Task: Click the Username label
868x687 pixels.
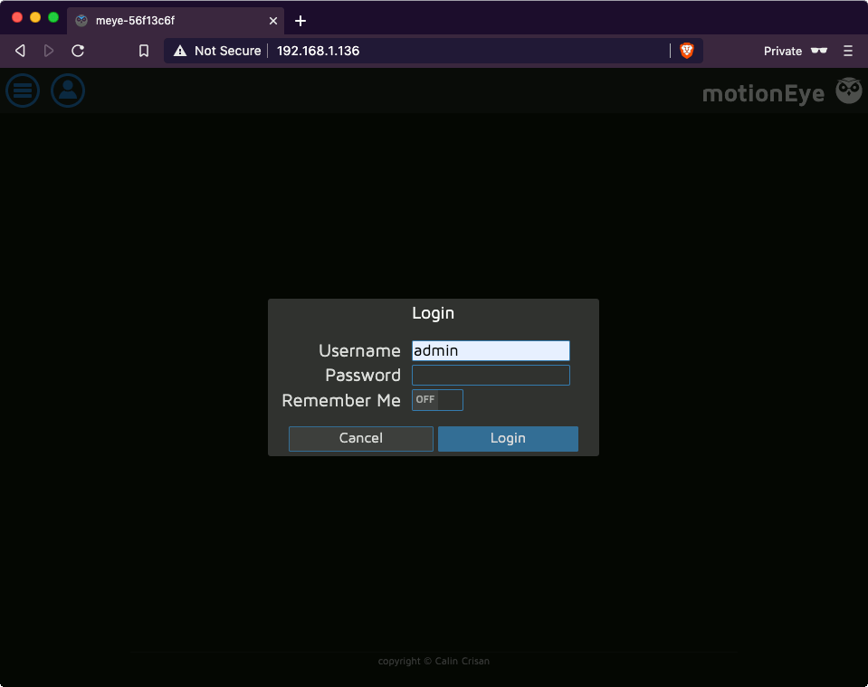Action: point(359,350)
